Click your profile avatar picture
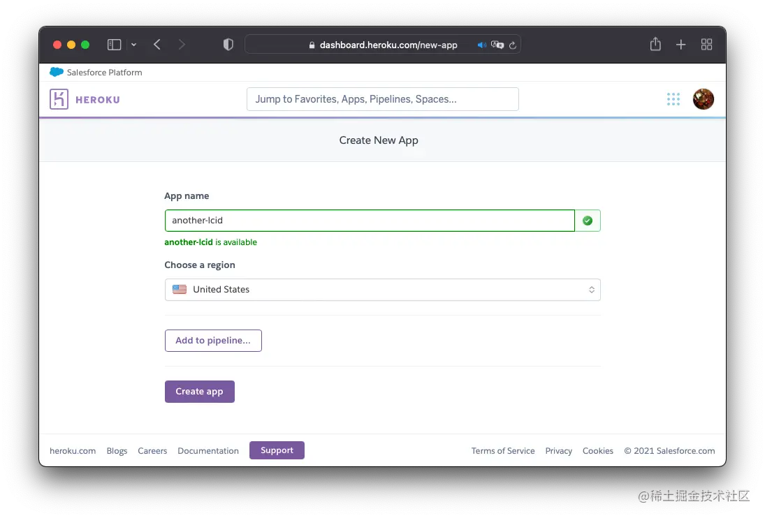 click(x=704, y=99)
